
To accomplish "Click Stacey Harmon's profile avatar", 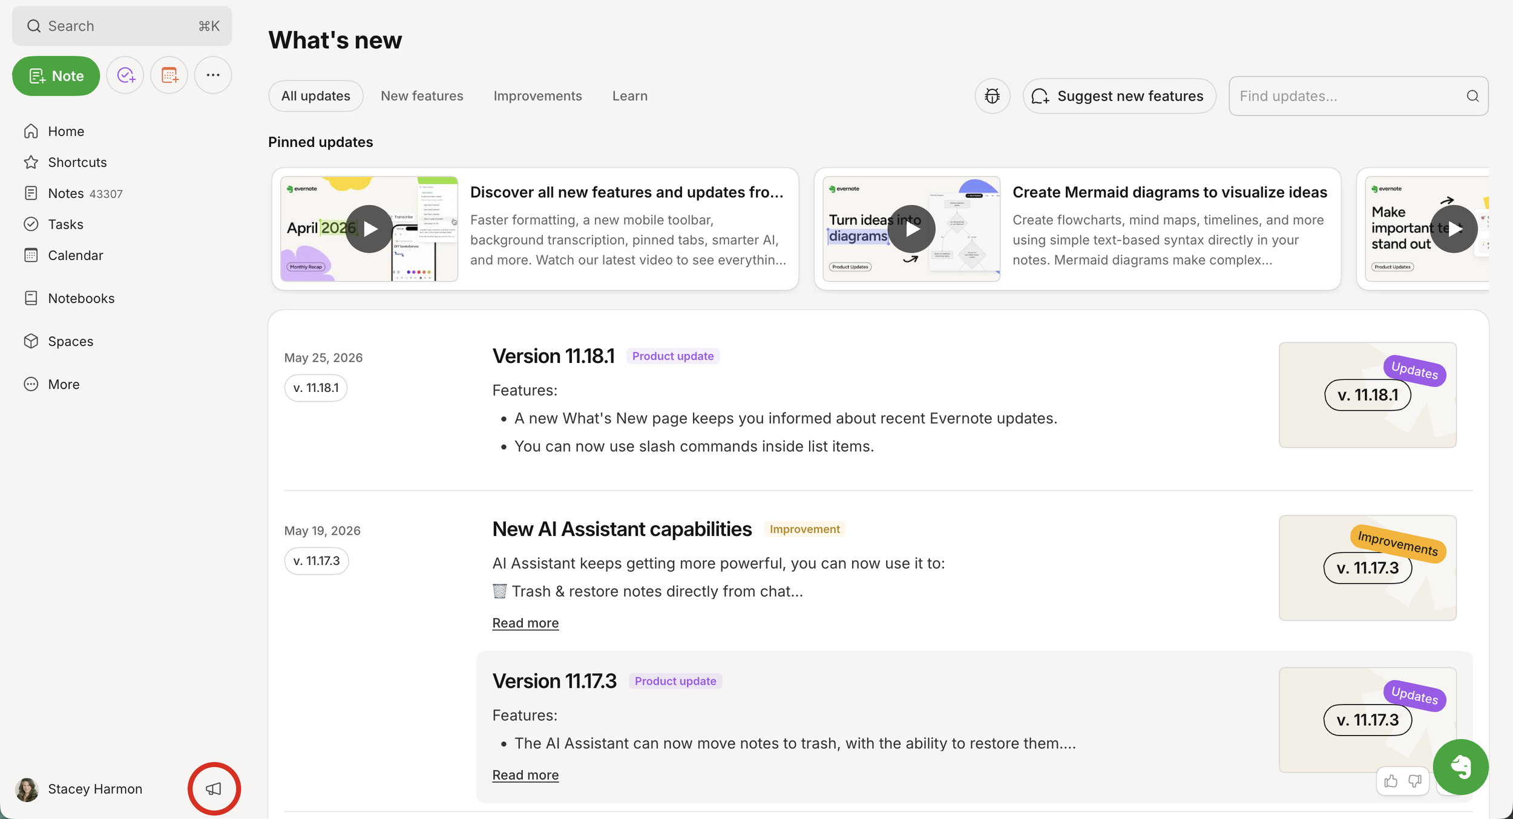I will 27,789.
